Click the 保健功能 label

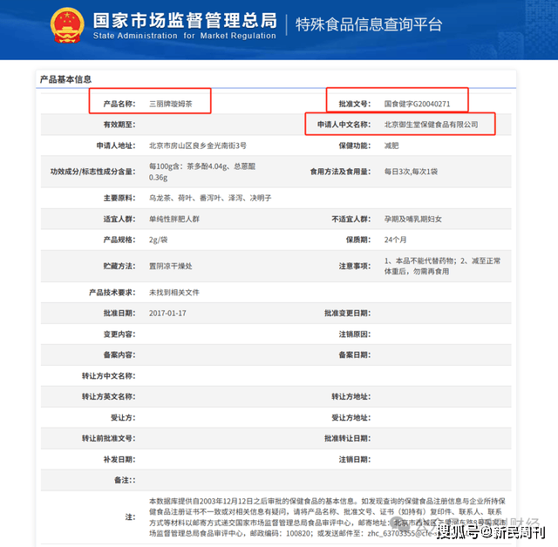point(355,145)
